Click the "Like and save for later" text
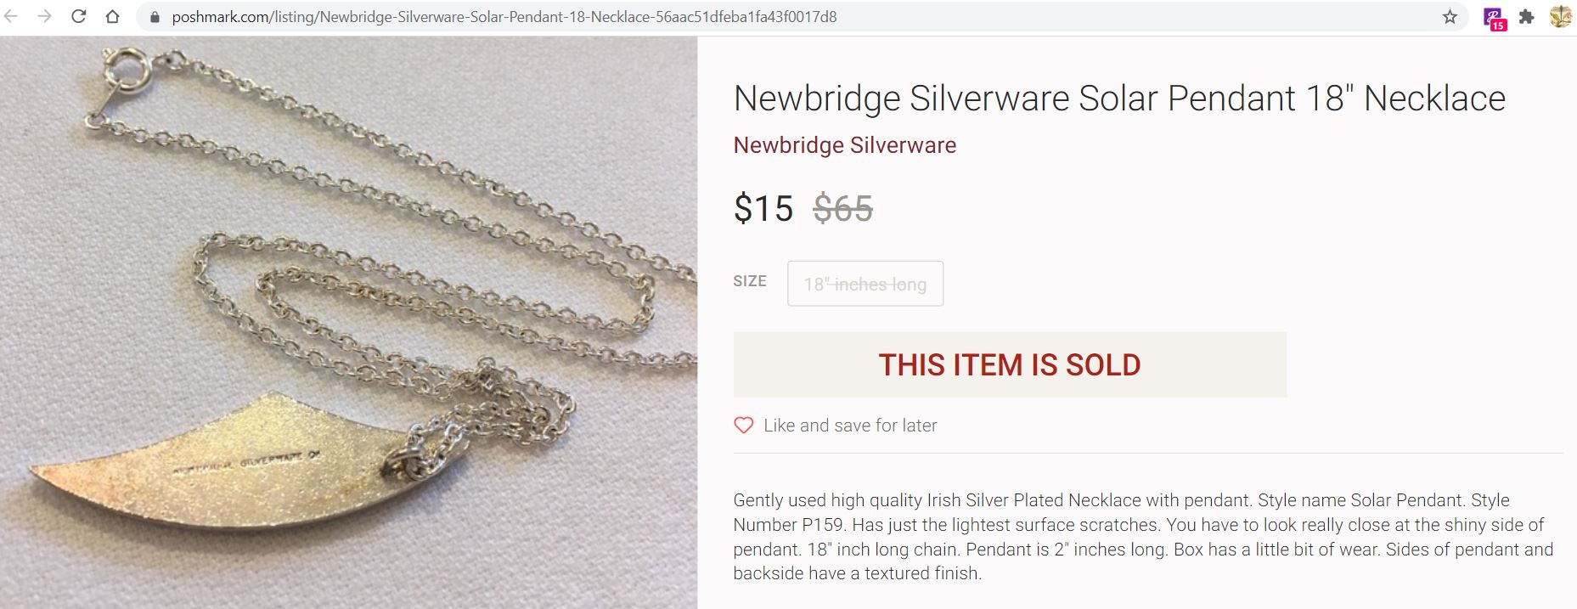Image resolution: width=1577 pixels, height=609 pixels. 850,426
